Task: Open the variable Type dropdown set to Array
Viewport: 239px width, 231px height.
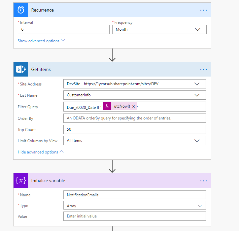Action: 134,206
